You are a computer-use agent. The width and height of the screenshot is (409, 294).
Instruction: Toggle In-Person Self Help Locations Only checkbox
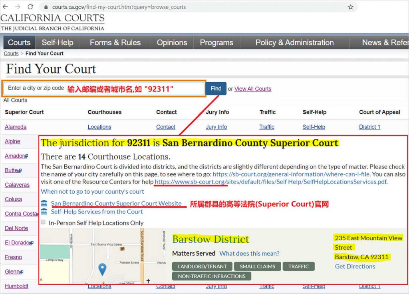(43, 222)
